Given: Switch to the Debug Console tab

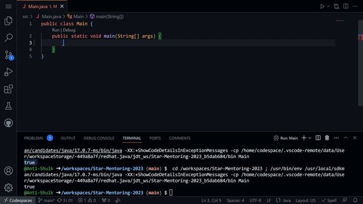Looking at the screenshot, I should coord(99,138).
